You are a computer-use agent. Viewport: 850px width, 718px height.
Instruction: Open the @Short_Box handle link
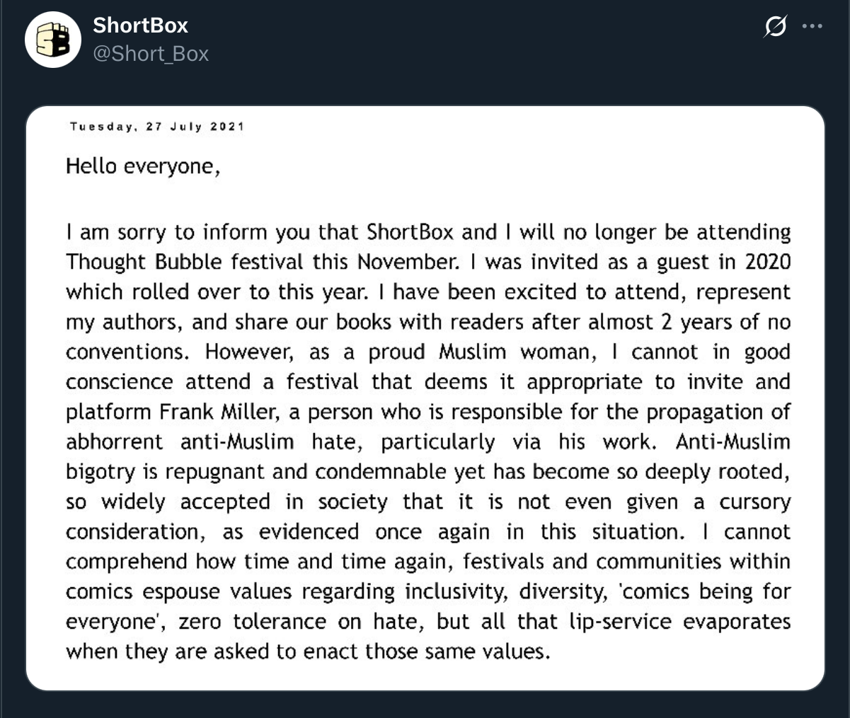[151, 54]
